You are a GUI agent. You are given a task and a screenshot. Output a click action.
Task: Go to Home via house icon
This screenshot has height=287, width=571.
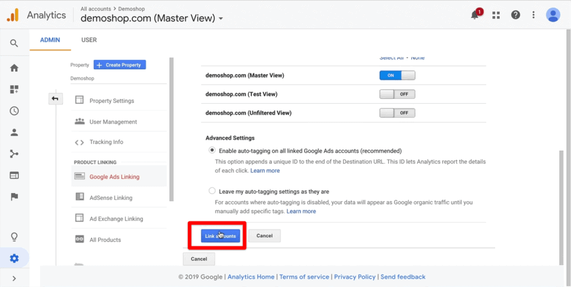(14, 68)
